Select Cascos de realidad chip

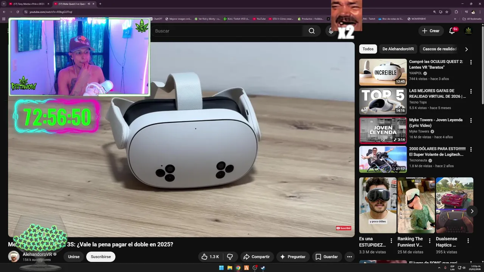(x=439, y=49)
